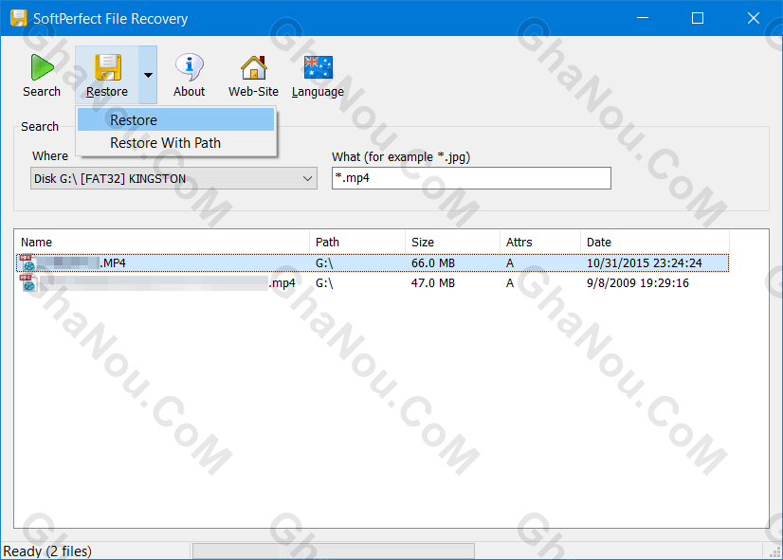Click the Restore floppy disk icon
The height and width of the screenshot is (560, 783).
pos(107,67)
